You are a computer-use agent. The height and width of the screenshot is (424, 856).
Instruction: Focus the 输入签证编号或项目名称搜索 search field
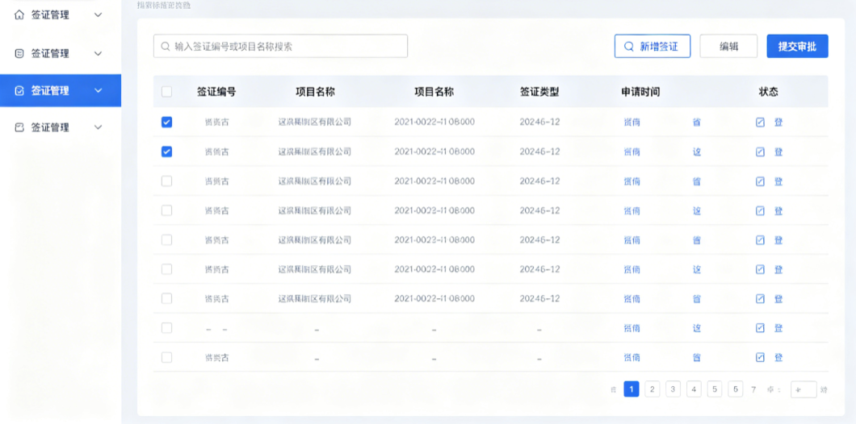(x=280, y=46)
